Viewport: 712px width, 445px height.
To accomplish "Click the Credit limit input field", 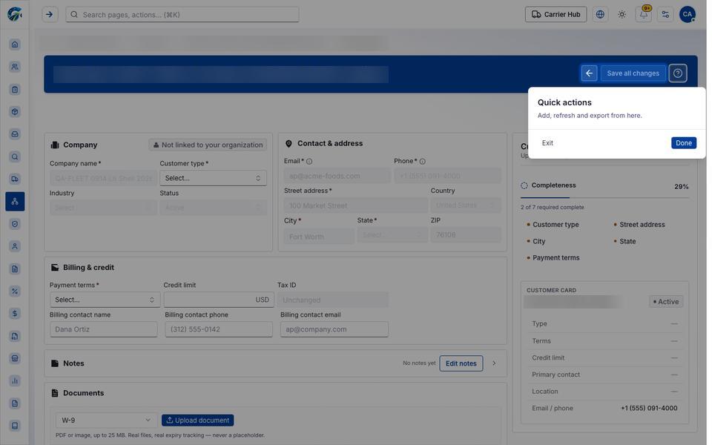I will point(219,300).
